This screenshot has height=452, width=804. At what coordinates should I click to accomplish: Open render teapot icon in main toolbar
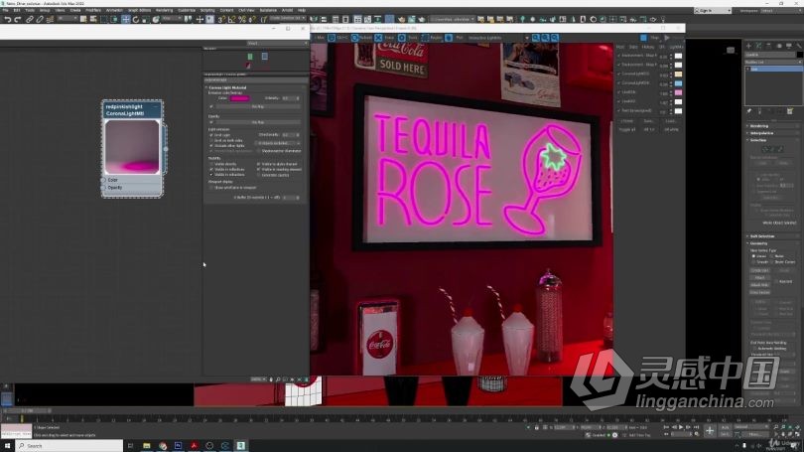pos(422,20)
